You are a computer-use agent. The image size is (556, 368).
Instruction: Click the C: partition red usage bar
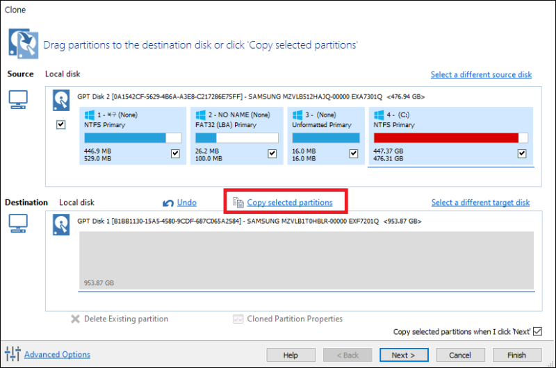450,137
